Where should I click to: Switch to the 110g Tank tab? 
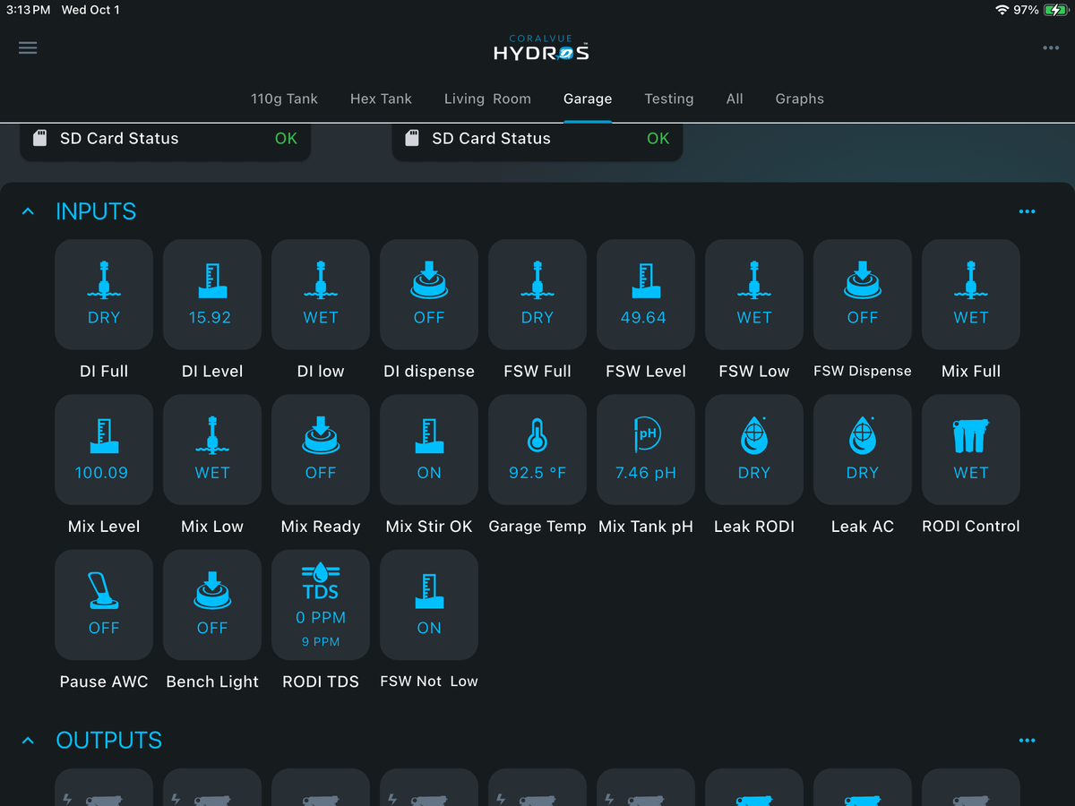284,99
